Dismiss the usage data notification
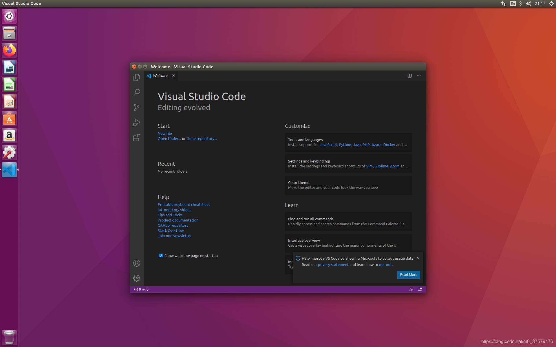 coord(418,258)
